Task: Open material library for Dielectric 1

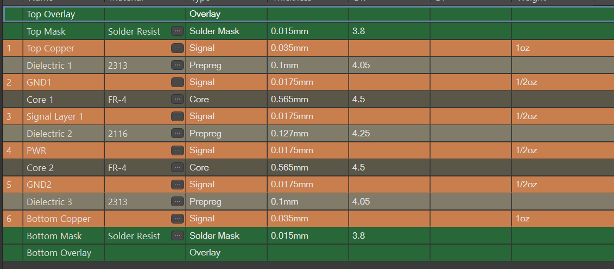Action: pos(177,65)
